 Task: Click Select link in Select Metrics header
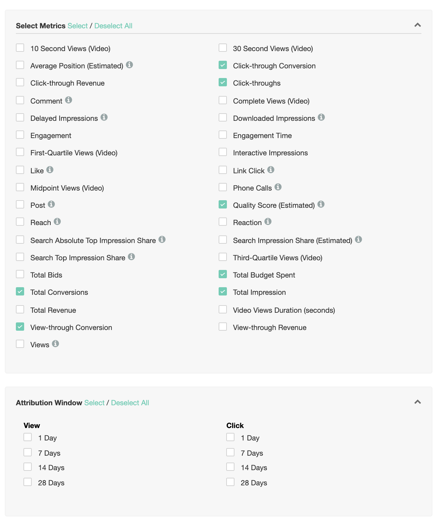click(x=78, y=26)
